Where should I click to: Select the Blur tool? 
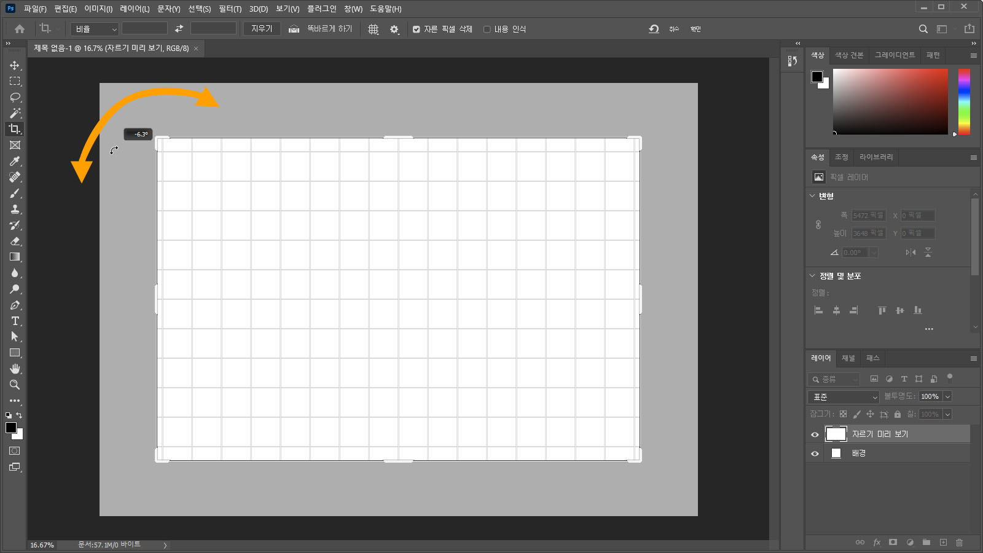pos(15,273)
